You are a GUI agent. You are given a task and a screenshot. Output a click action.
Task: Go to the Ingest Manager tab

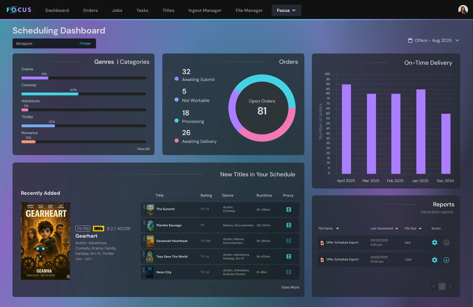(x=205, y=10)
